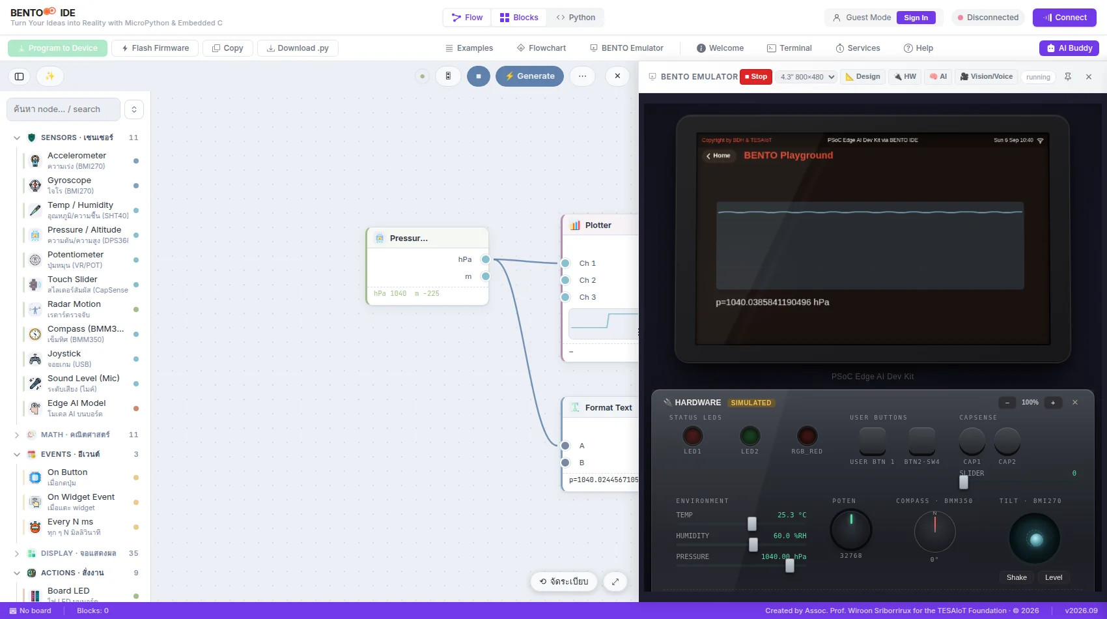The width and height of the screenshot is (1107, 619).
Task: Toggle the LED1 status indicator
Action: coord(692,435)
